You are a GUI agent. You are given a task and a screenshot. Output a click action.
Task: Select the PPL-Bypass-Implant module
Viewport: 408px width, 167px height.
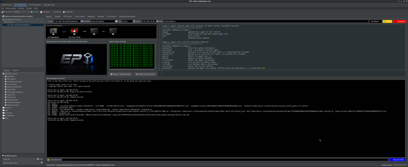(14, 92)
